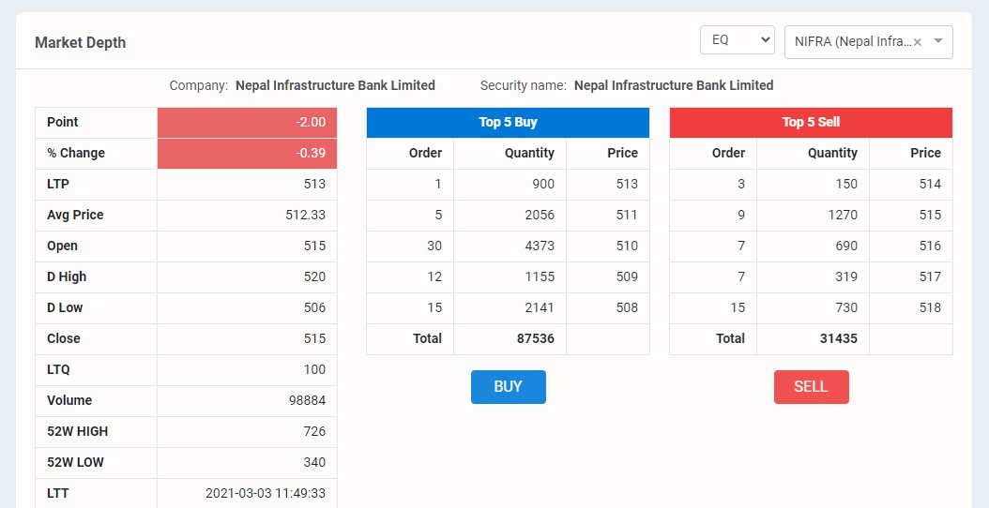
Task: Click the Quantity column header in Top 5 Buy
Action: tap(530, 153)
